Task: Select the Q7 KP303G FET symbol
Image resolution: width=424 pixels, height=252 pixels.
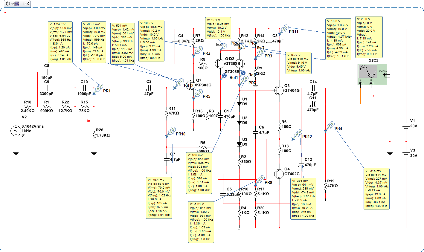Action: [191, 85]
